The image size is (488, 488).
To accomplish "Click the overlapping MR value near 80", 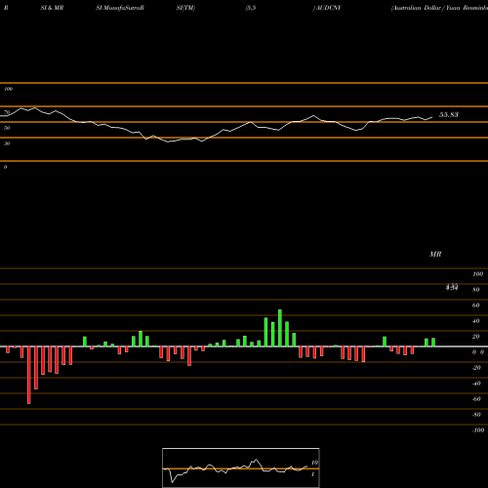I will tap(452, 287).
